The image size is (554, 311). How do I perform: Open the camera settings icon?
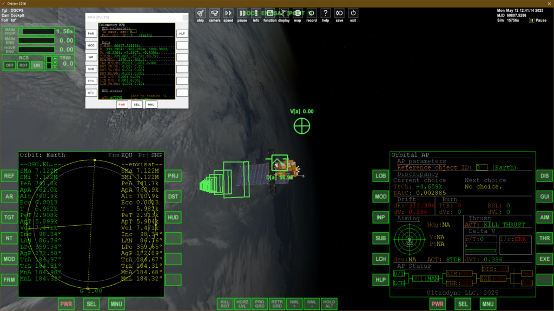coord(214,13)
